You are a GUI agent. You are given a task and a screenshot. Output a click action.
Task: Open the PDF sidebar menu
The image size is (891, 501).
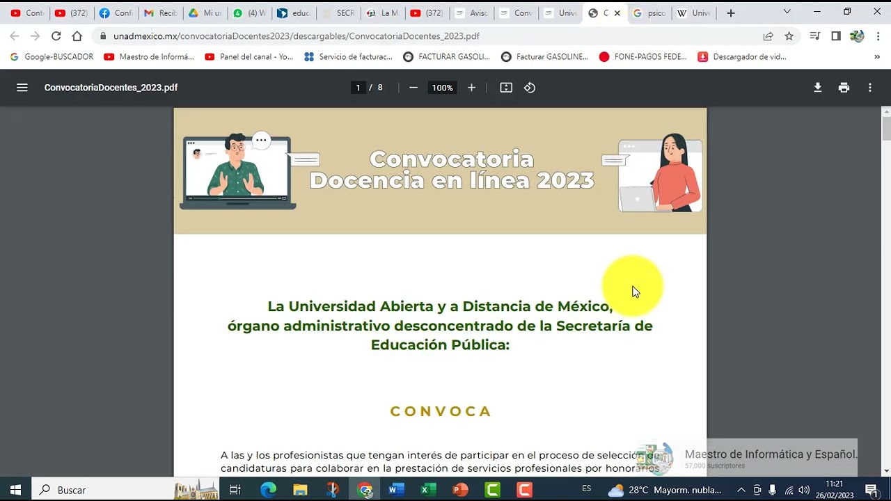pyautogui.click(x=22, y=87)
